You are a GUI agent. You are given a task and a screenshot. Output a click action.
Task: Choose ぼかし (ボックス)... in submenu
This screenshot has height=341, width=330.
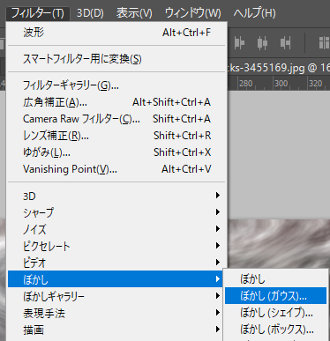tap(276, 330)
